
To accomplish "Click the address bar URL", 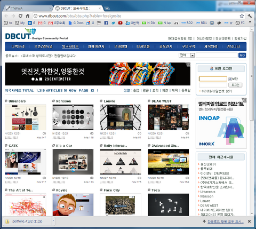I will pyautogui.click(x=80, y=16).
